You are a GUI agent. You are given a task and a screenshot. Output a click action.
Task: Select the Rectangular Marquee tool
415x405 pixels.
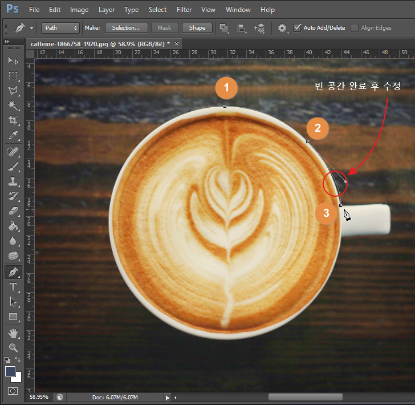tap(13, 76)
